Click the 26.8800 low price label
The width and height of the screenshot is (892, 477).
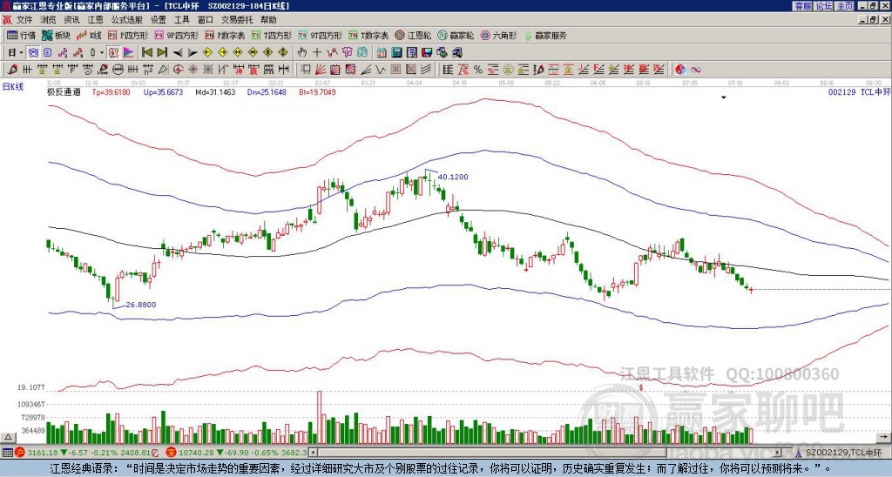pyautogui.click(x=140, y=305)
